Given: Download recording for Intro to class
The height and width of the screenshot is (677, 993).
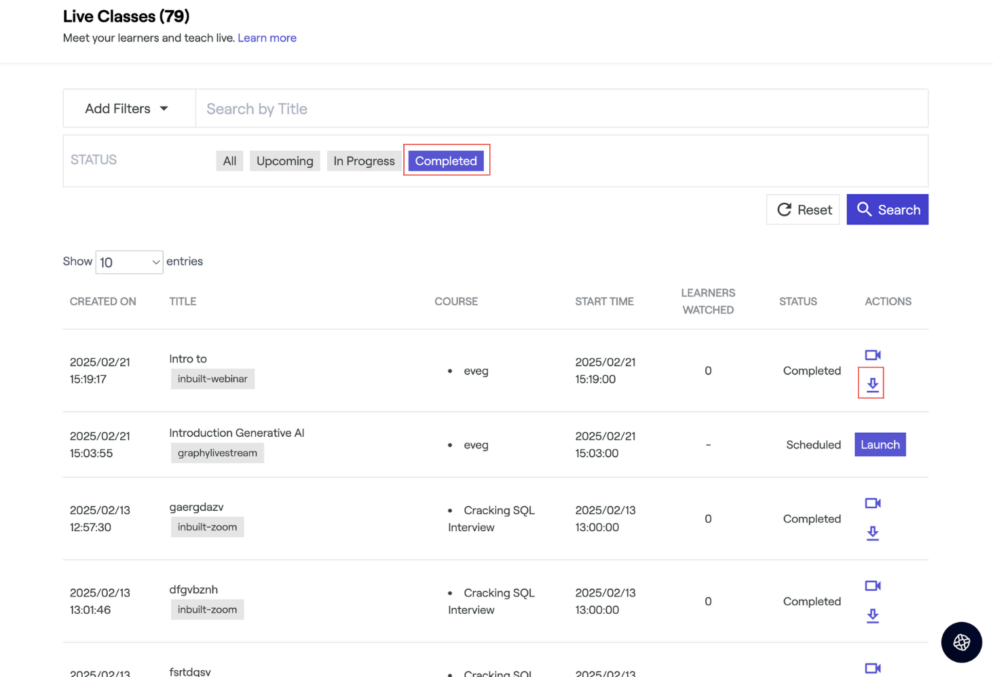Looking at the screenshot, I should (x=872, y=385).
